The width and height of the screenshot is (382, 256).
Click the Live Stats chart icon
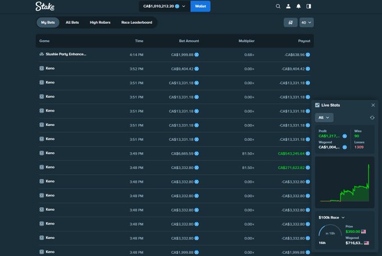[x=317, y=105]
